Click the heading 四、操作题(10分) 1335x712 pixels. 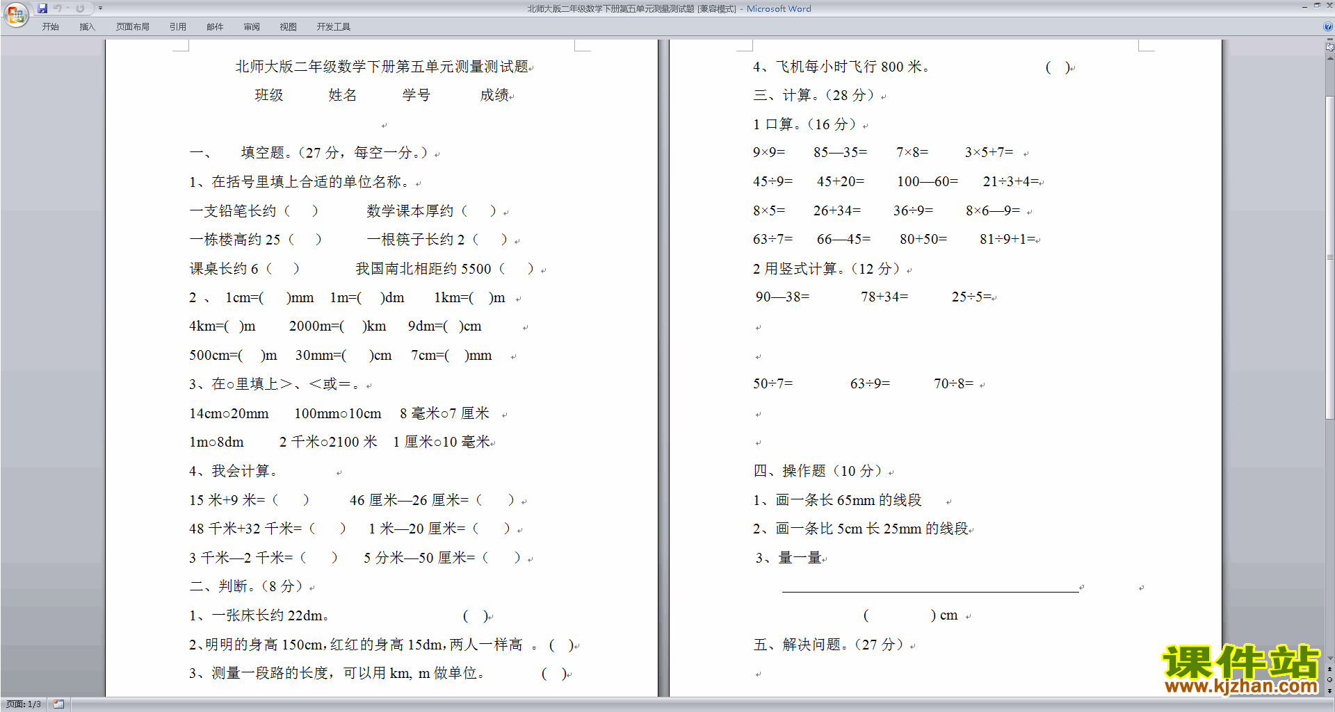(x=818, y=472)
